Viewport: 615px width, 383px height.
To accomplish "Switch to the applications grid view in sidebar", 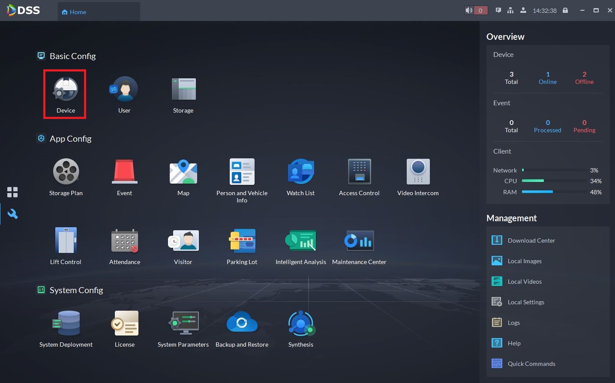I will click(x=12, y=192).
